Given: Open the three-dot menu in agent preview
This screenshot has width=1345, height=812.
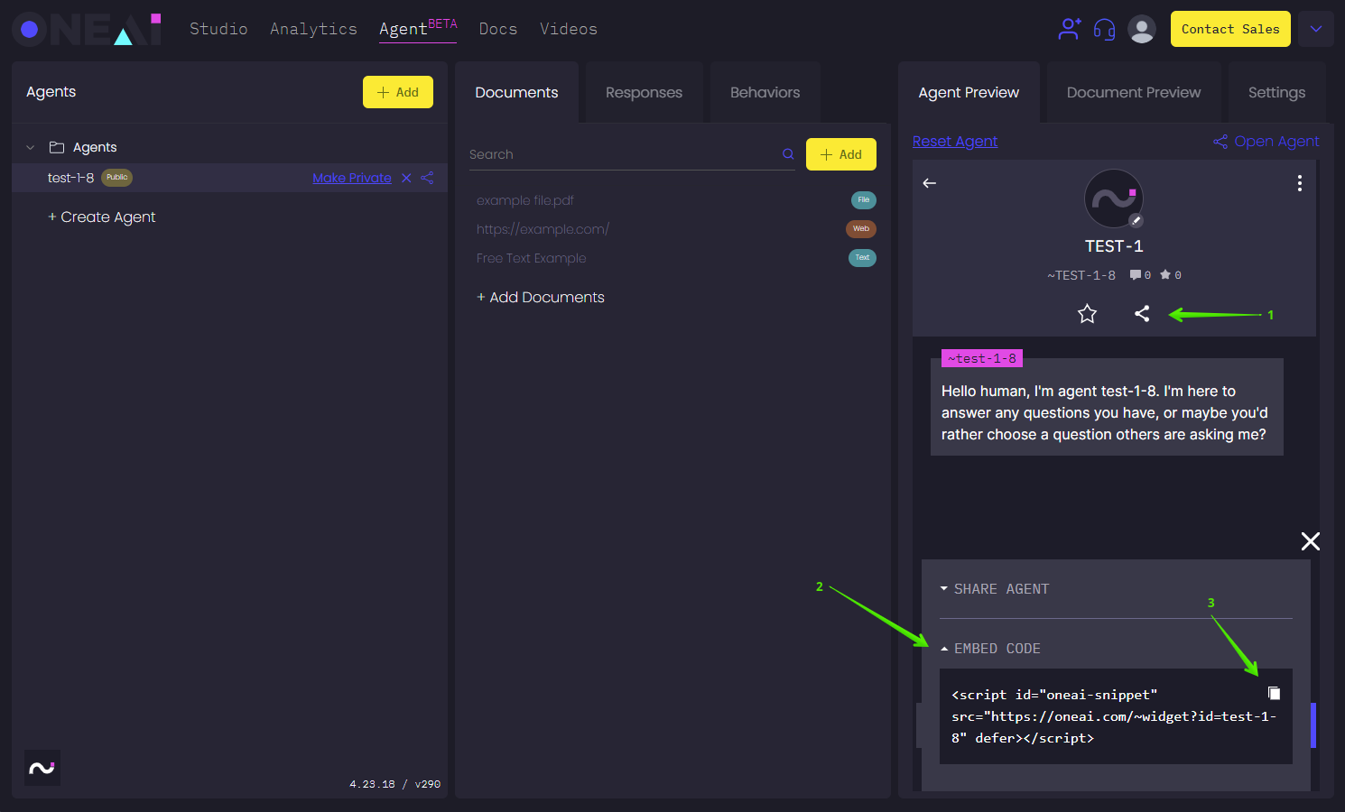Looking at the screenshot, I should coord(1300,183).
